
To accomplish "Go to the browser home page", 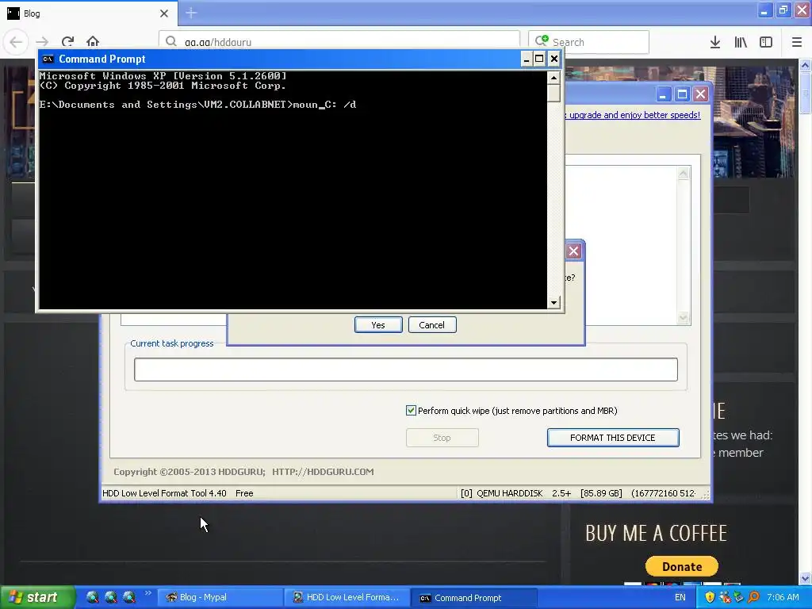I will point(93,41).
